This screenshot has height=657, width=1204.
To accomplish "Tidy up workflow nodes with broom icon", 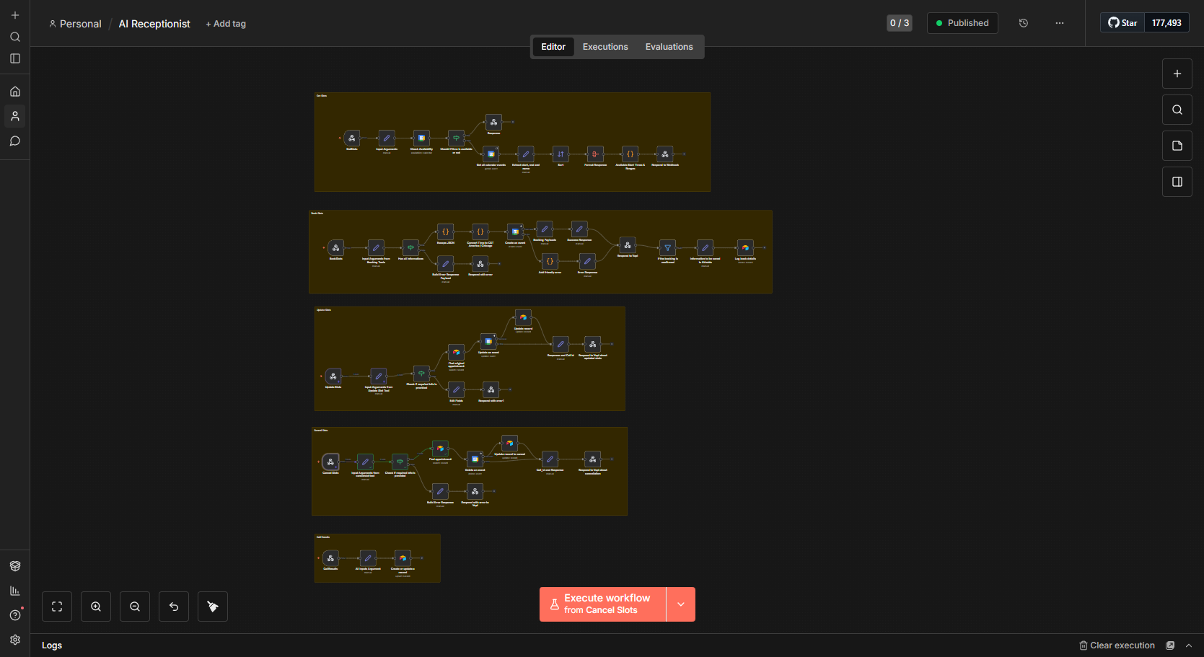I will tap(213, 607).
